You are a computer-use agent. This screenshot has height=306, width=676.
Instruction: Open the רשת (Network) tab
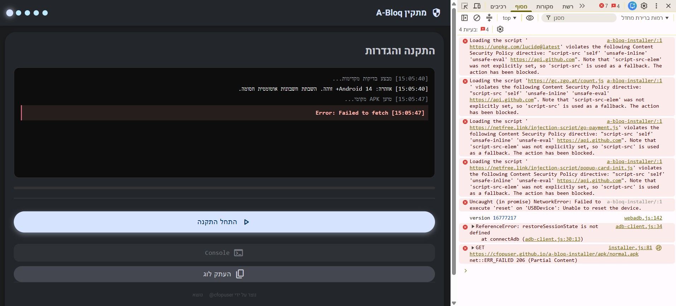coord(568,6)
